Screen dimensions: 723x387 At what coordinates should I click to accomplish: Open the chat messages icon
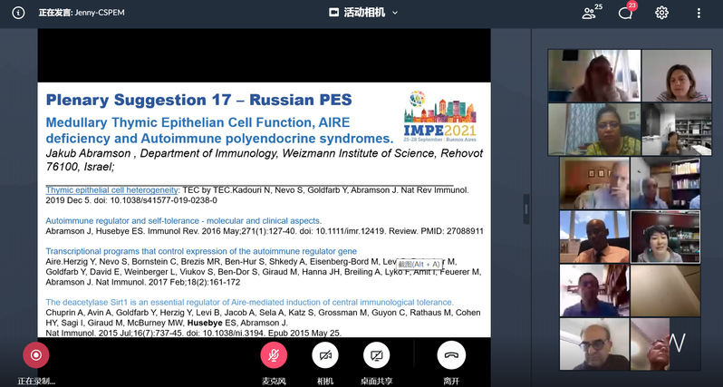pos(626,13)
